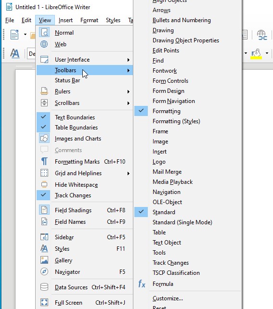Open the Insert menu

coord(65,20)
